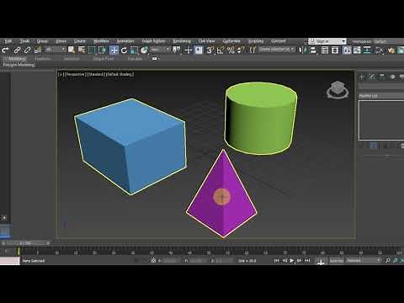Screen dimensions: 404x303
Task: Switch to the Populate ribbon tab
Action: (x=135, y=59)
